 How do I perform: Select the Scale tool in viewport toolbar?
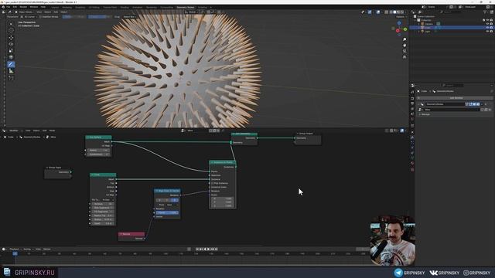[11, 51]
